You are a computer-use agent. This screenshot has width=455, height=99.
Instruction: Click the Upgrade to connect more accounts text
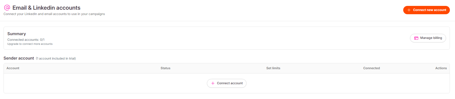point(30,44)
